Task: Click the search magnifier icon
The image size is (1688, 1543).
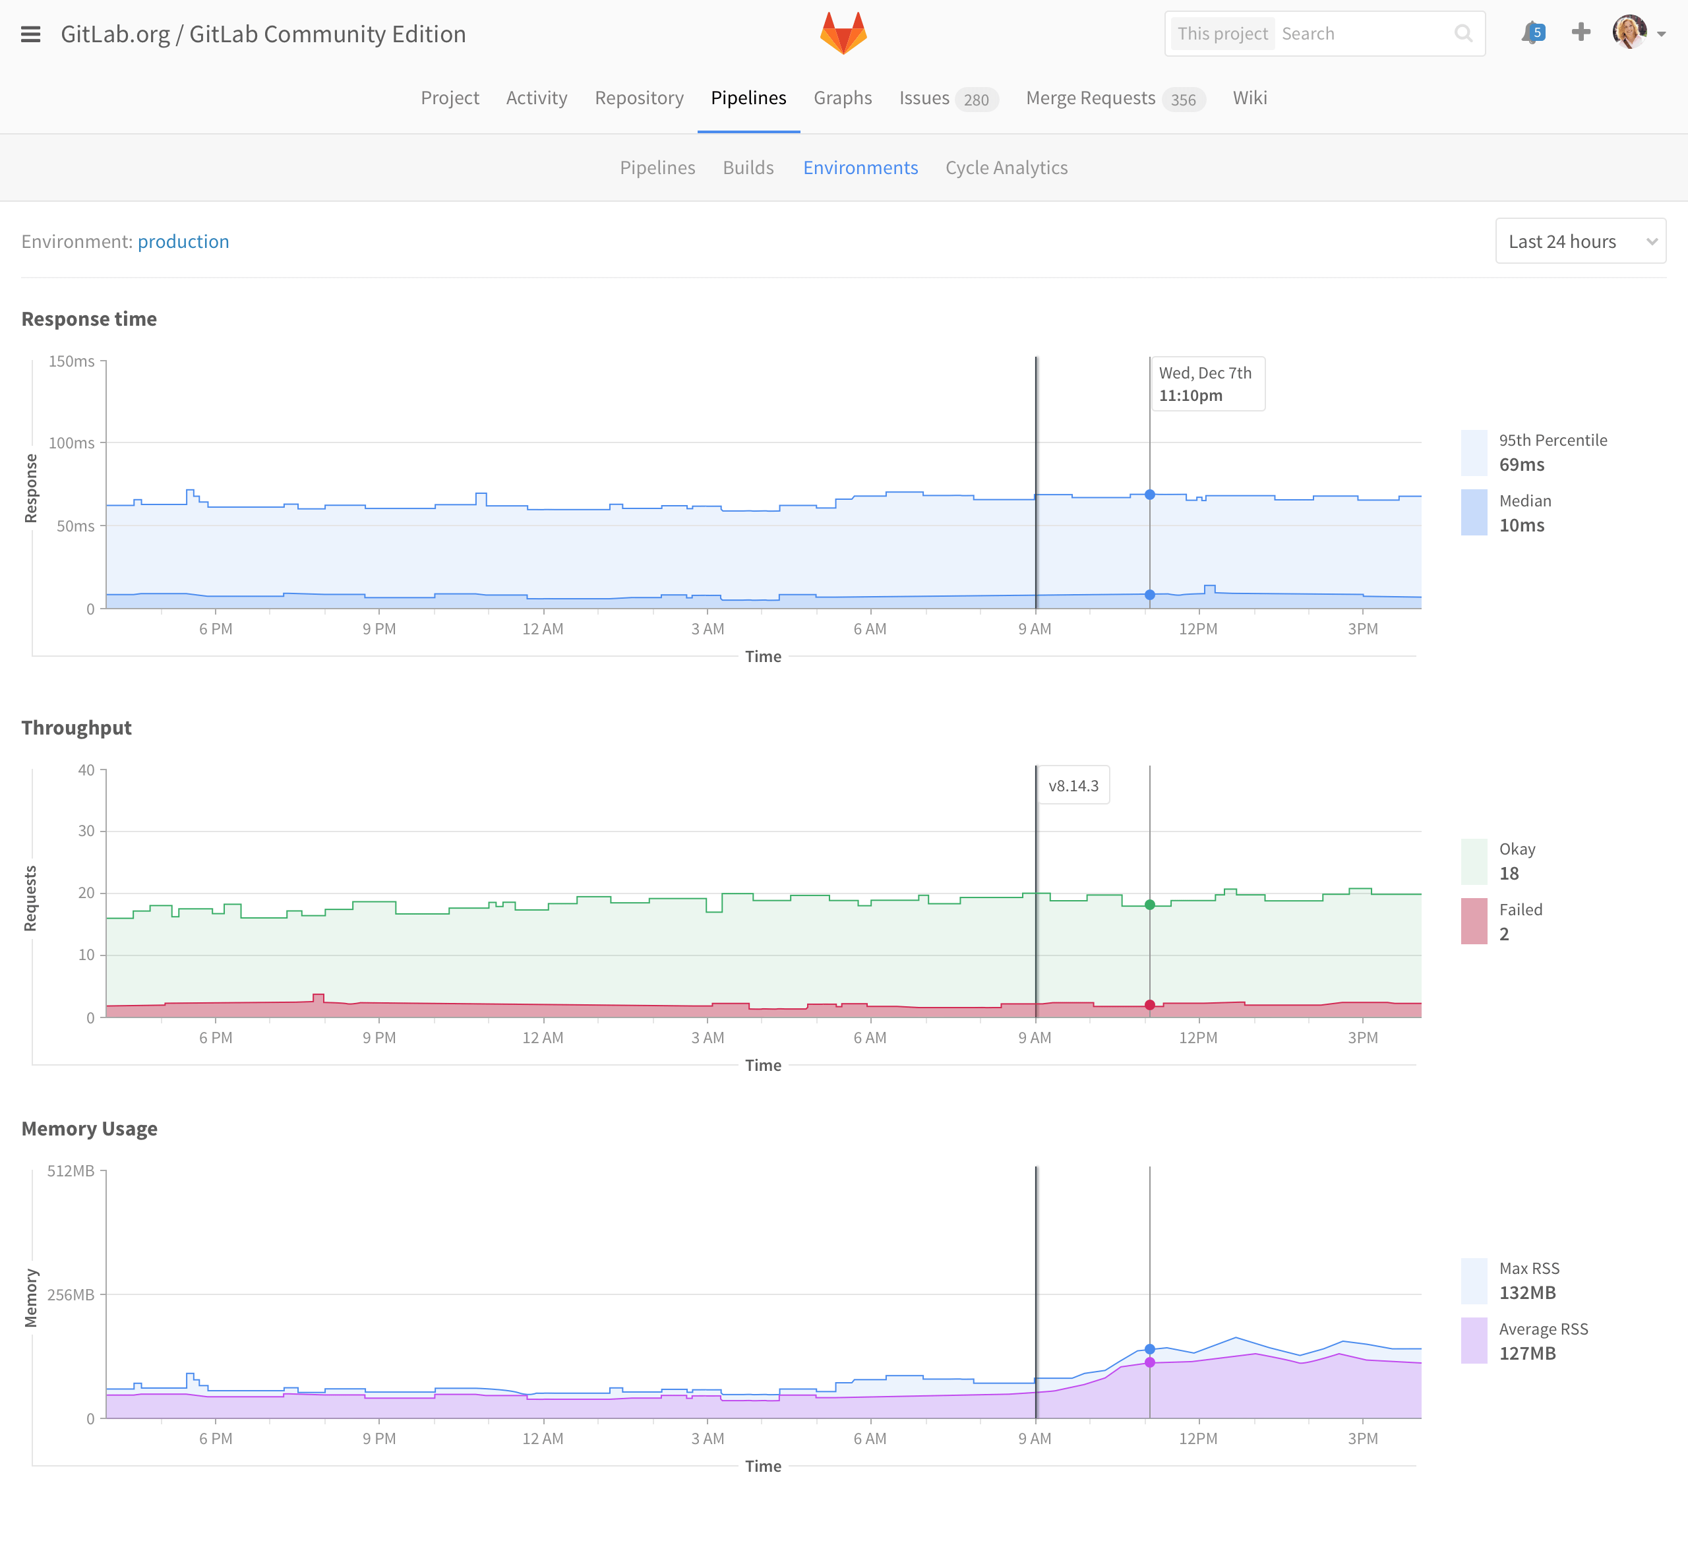Action: (x=1462, y=34)
